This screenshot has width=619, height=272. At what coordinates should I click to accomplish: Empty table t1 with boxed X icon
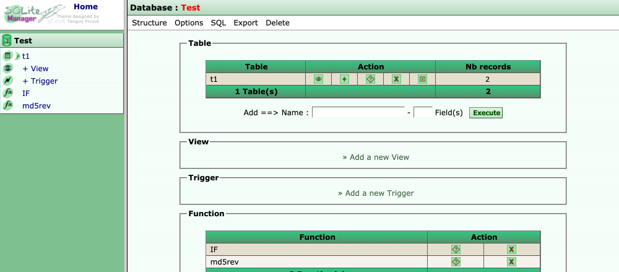(422, 79)
